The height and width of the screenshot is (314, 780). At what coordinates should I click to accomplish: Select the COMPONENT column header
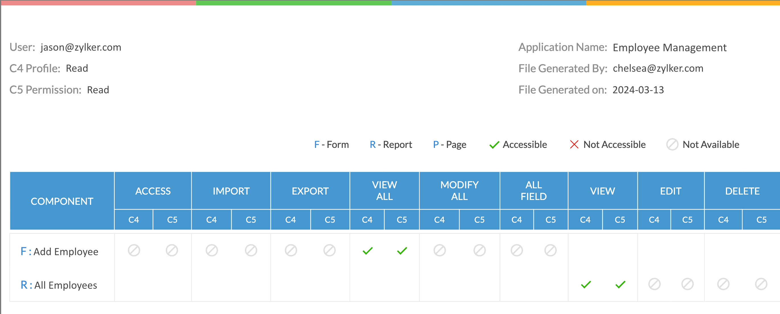pyautogui.click(x=62, y=201)
